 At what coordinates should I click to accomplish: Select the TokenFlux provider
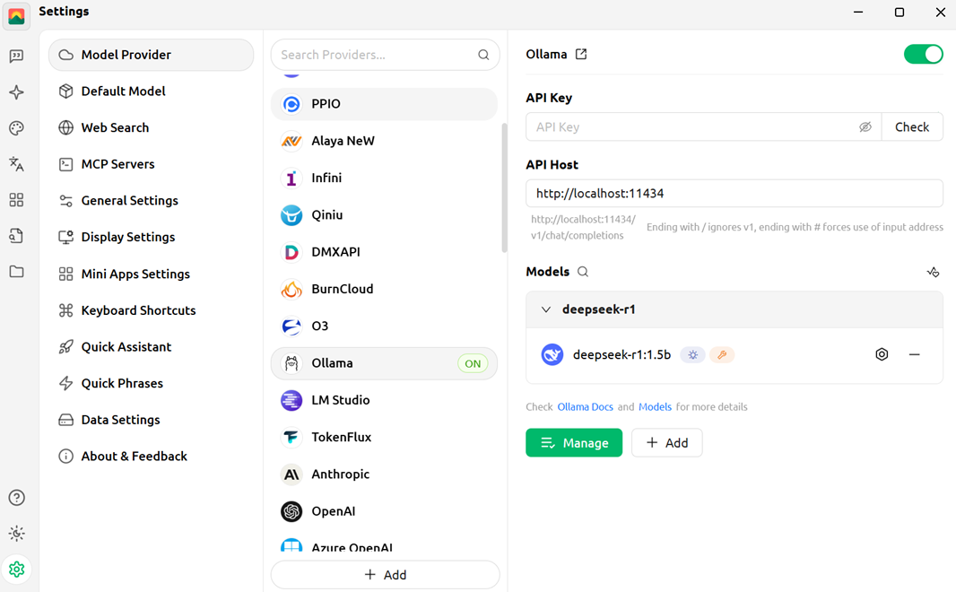click(x=384, y=438)
